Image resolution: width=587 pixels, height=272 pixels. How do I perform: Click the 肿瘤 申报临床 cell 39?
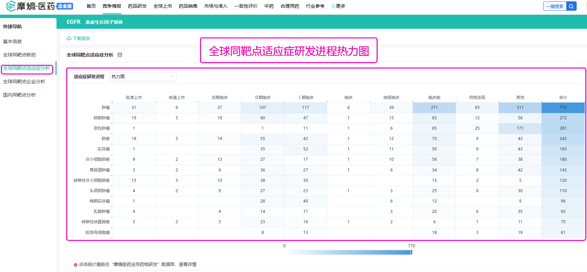click(391, 108)
